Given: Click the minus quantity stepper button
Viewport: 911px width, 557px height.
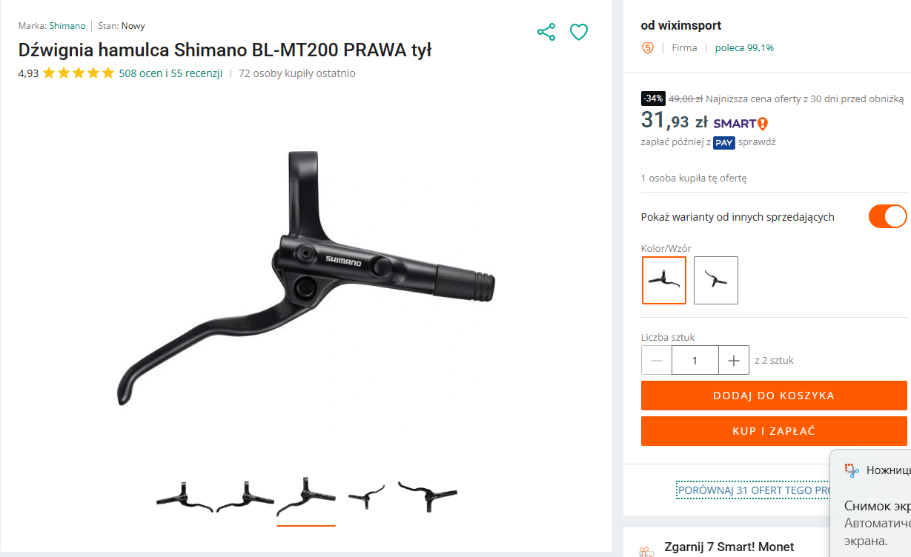Looking at the screenshot, I should (657, 361).
